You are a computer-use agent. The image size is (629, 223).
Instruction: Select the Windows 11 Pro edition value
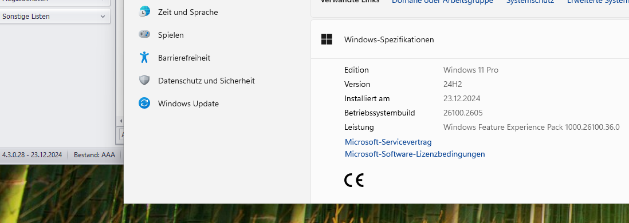point(470,70)
